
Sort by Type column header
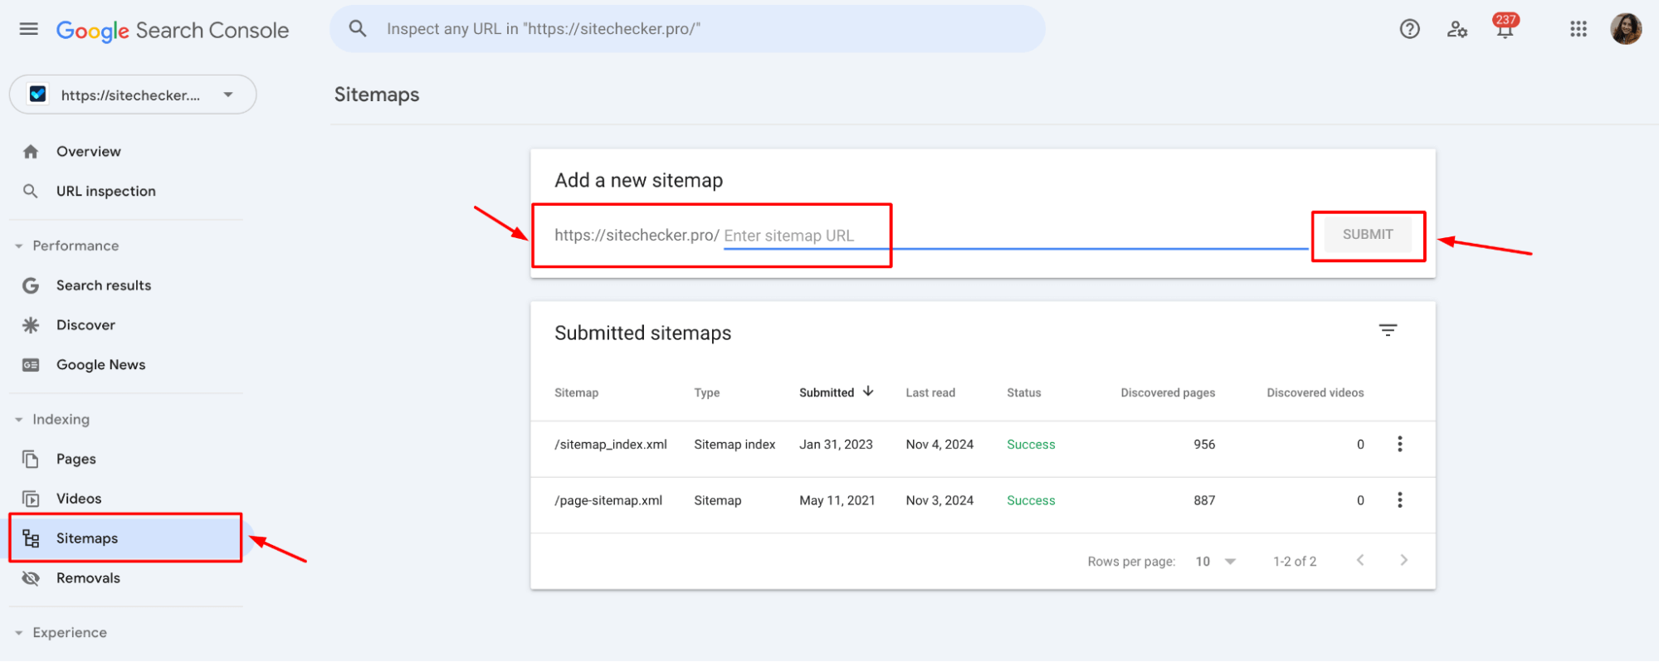coord(707,392)
